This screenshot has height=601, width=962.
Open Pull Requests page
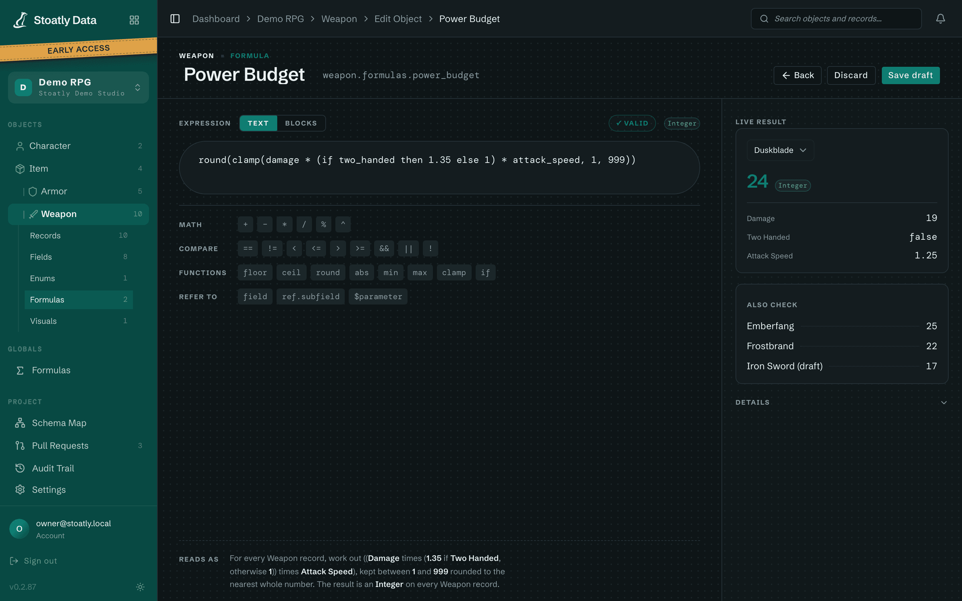(78, 446)
